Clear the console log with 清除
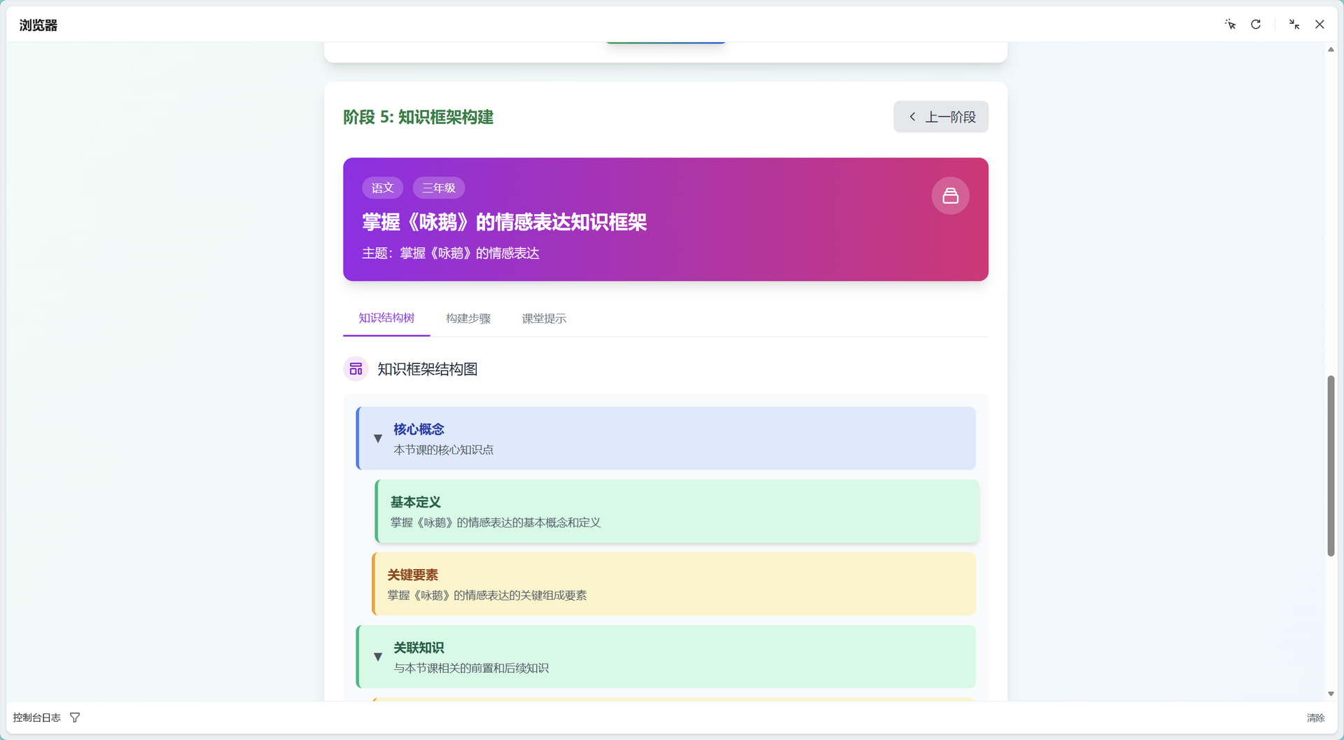1344x740 pixels. click(x=1315, y=718)
